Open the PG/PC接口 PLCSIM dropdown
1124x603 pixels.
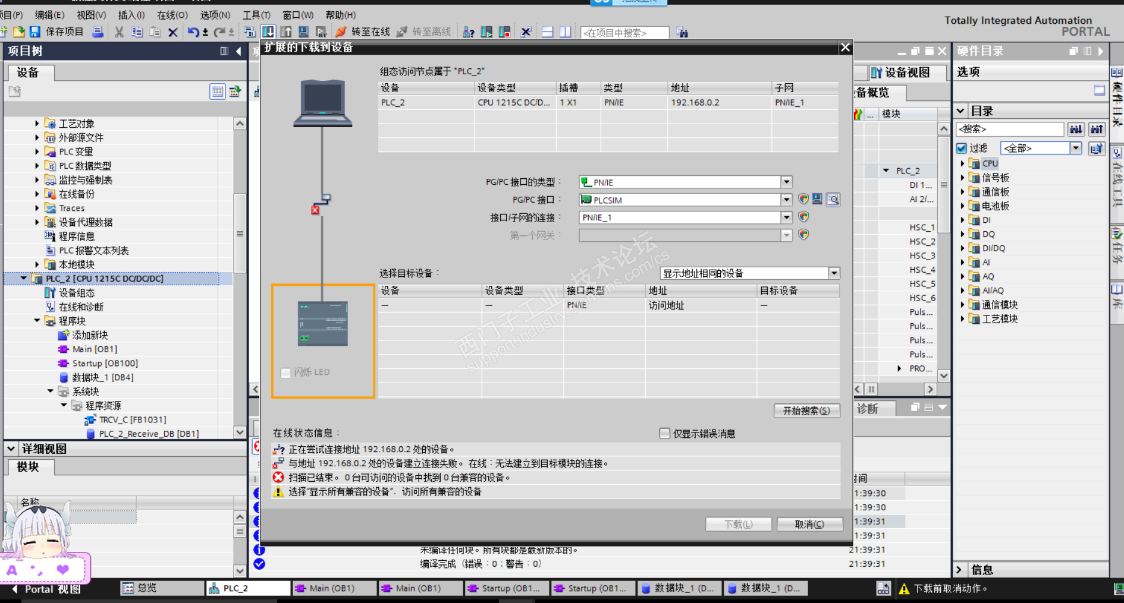pyautogui.click(x=786, y=200)
